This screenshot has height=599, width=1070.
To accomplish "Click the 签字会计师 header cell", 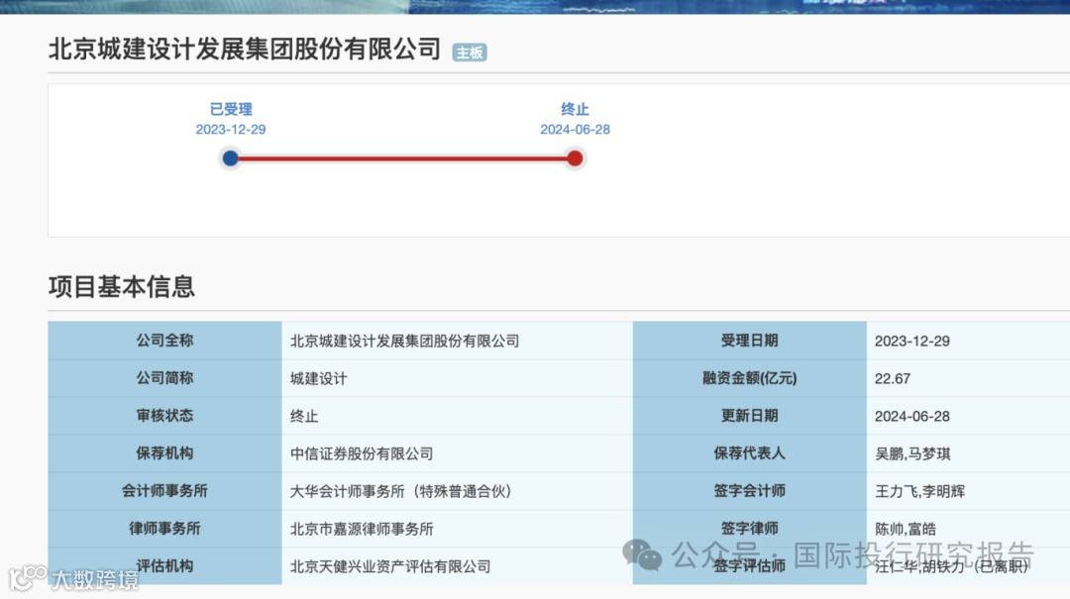I will pos(750,490).
